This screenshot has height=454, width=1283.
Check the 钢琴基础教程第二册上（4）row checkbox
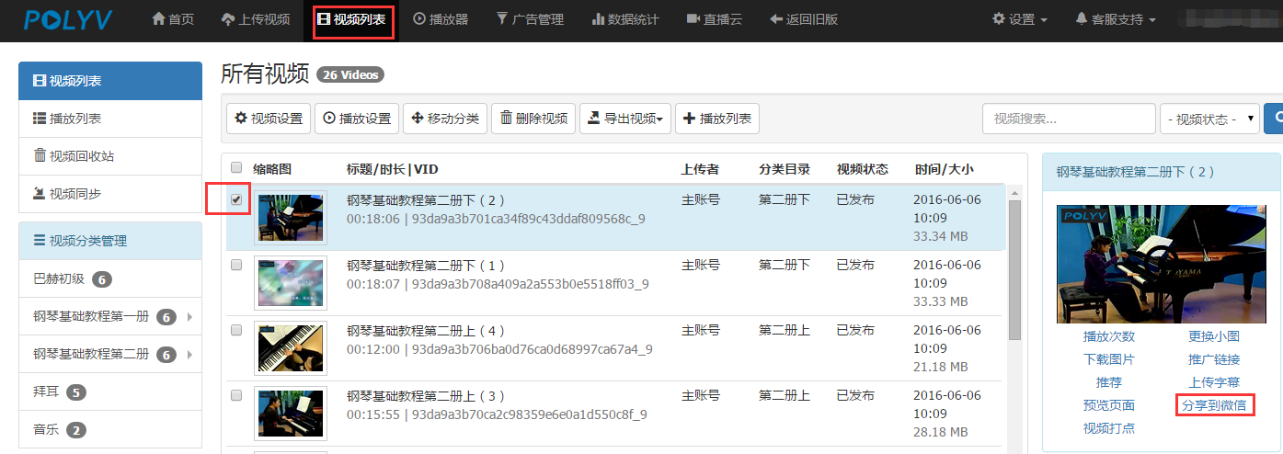click(x=236, y=330)
